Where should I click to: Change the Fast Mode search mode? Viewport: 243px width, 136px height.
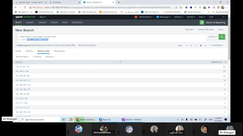217,45
